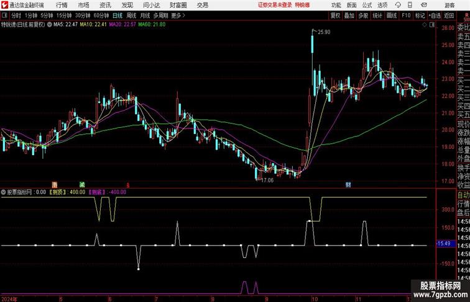
Task: Click the 返回 back button
Action: pyautogui.click(x=449, y=16)
